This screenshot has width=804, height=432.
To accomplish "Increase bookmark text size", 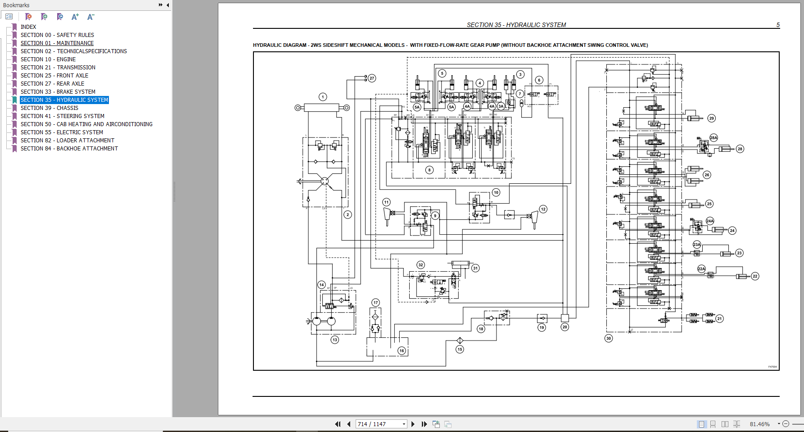I will 75,17.
